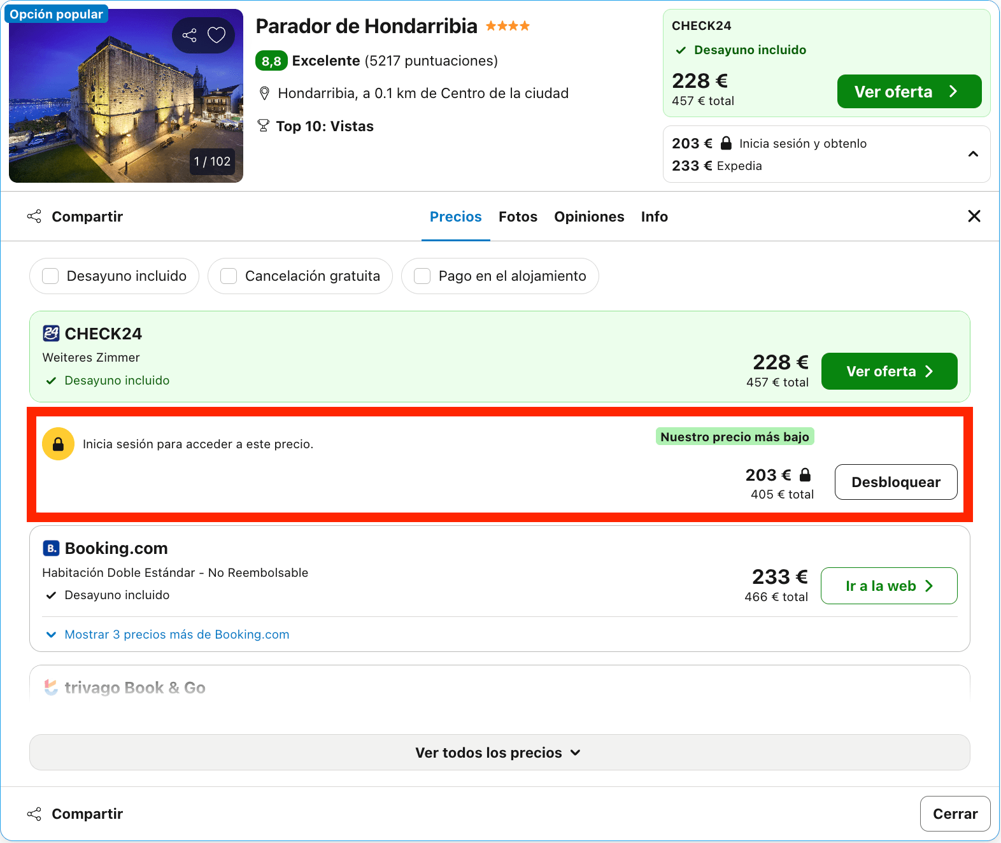The width and height of the screenshot is (1001, 843).
Task: Click Compartir in the tab bar
Action: [x=75, y=216]
